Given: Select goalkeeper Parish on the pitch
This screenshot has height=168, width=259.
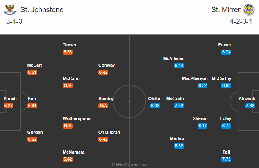Looking at the screenshot, I should tap(10, 99).
